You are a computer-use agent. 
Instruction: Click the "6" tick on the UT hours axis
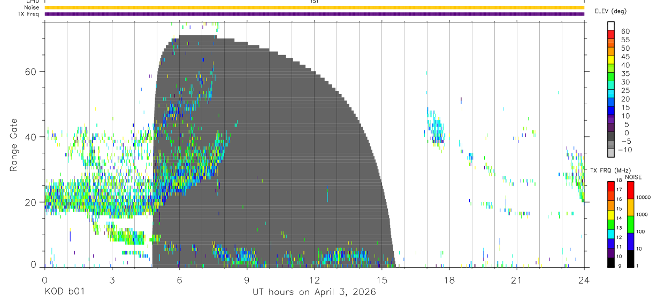180,280
